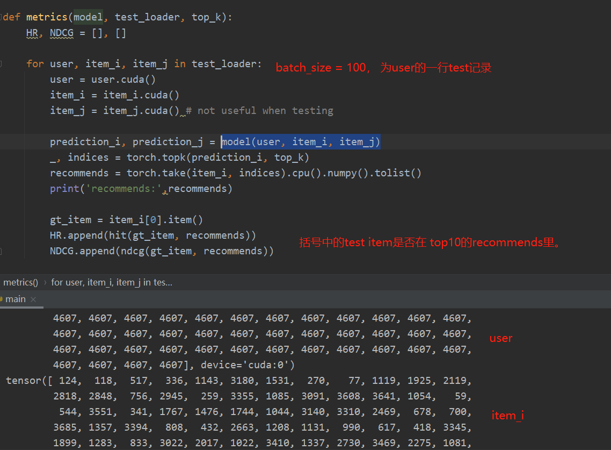
Task: Collapse the for loop using its fold marker
Action: (2, 63)
